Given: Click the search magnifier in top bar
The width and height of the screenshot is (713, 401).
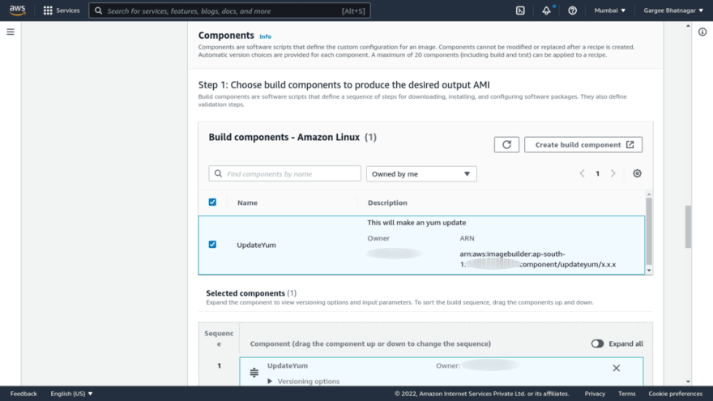Looking at the screenshot, I should (x=98, y=11).
